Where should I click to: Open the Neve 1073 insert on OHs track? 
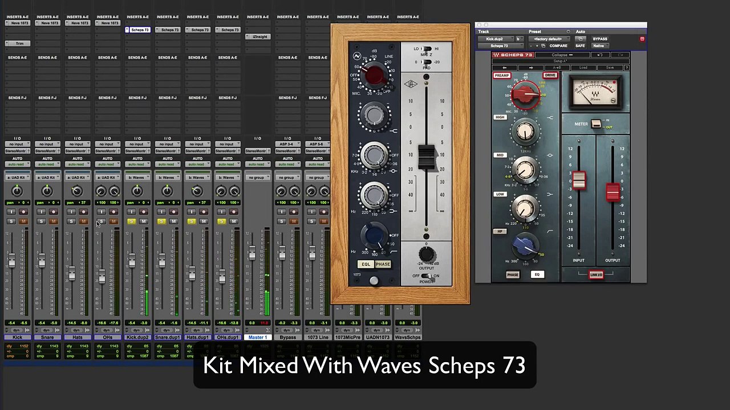[x=107, y=23]
